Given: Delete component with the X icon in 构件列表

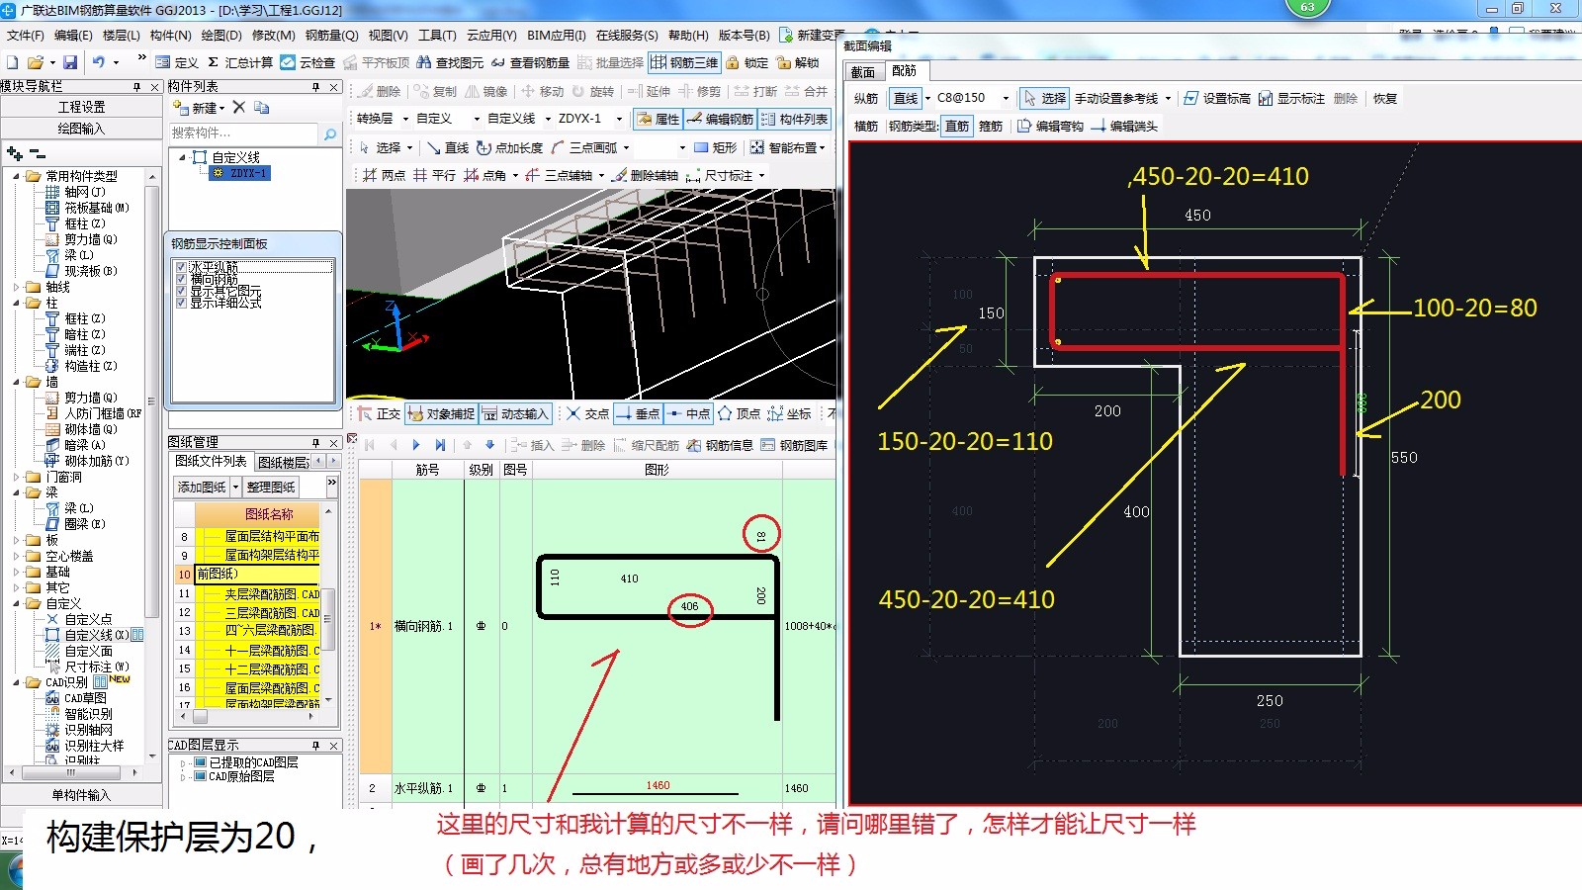Looking at the screenshot, I should click(x=239, y=107).
